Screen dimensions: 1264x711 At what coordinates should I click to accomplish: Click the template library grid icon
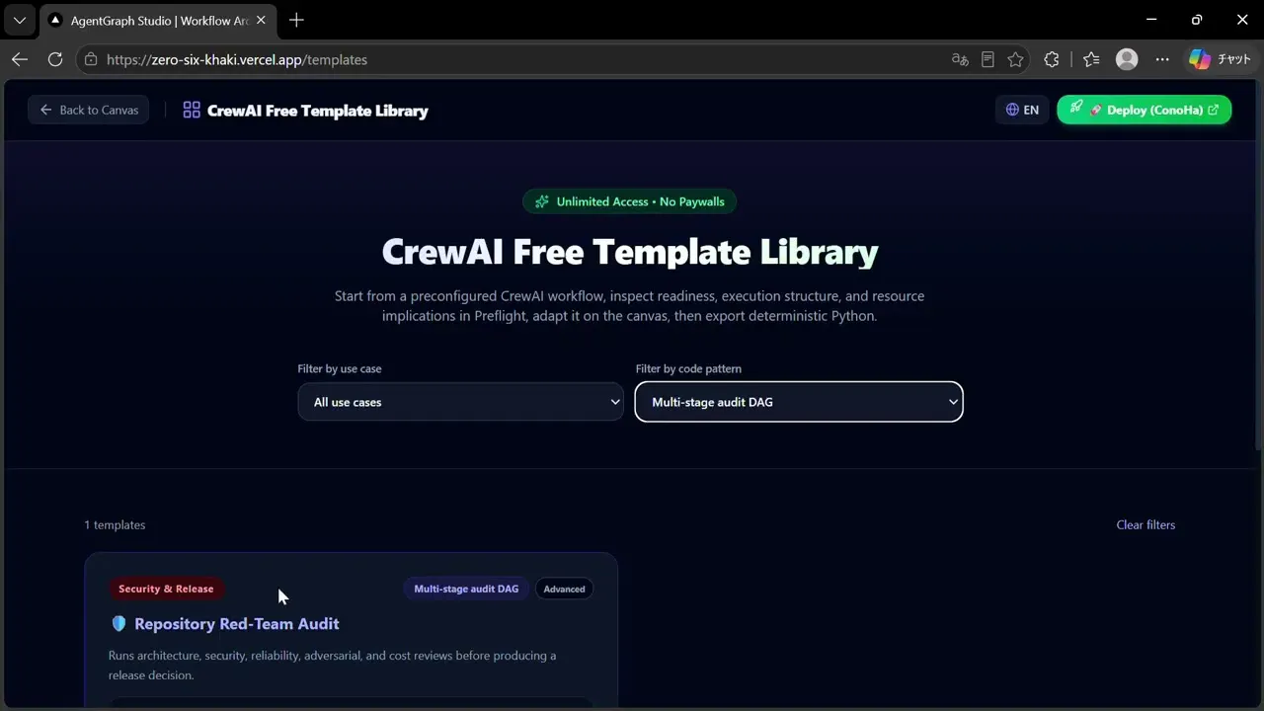(192, 110)
